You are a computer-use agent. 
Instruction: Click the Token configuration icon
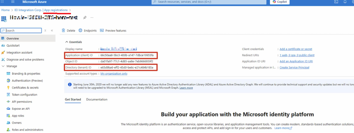point(9,95)
